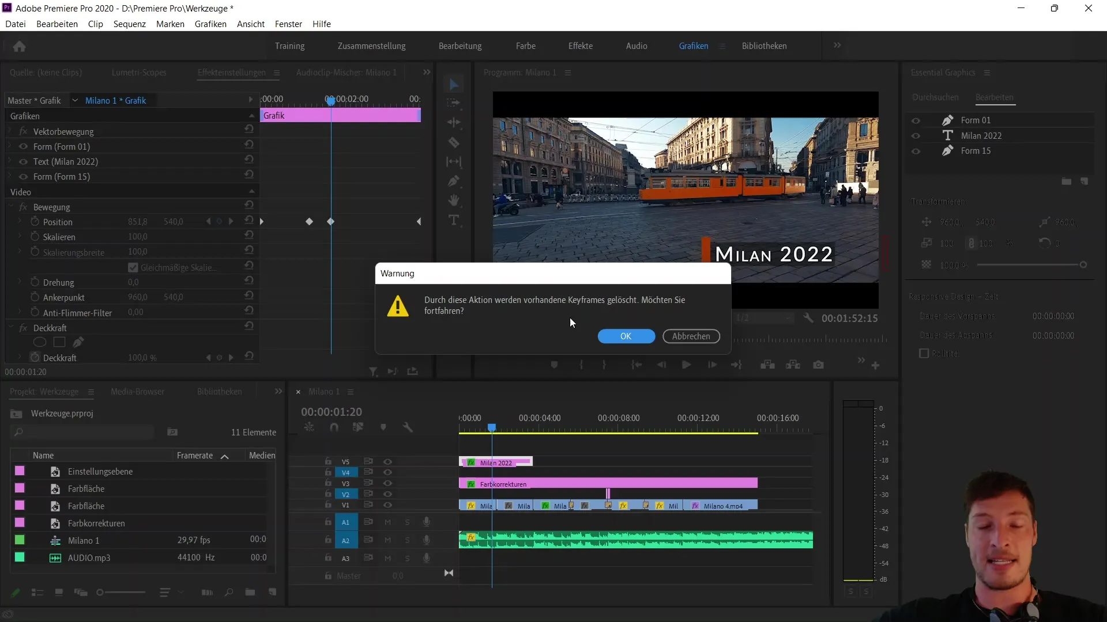Screen dimensions: 1107x622
Task: Reset the Position parameter
Action: point(249,221)
